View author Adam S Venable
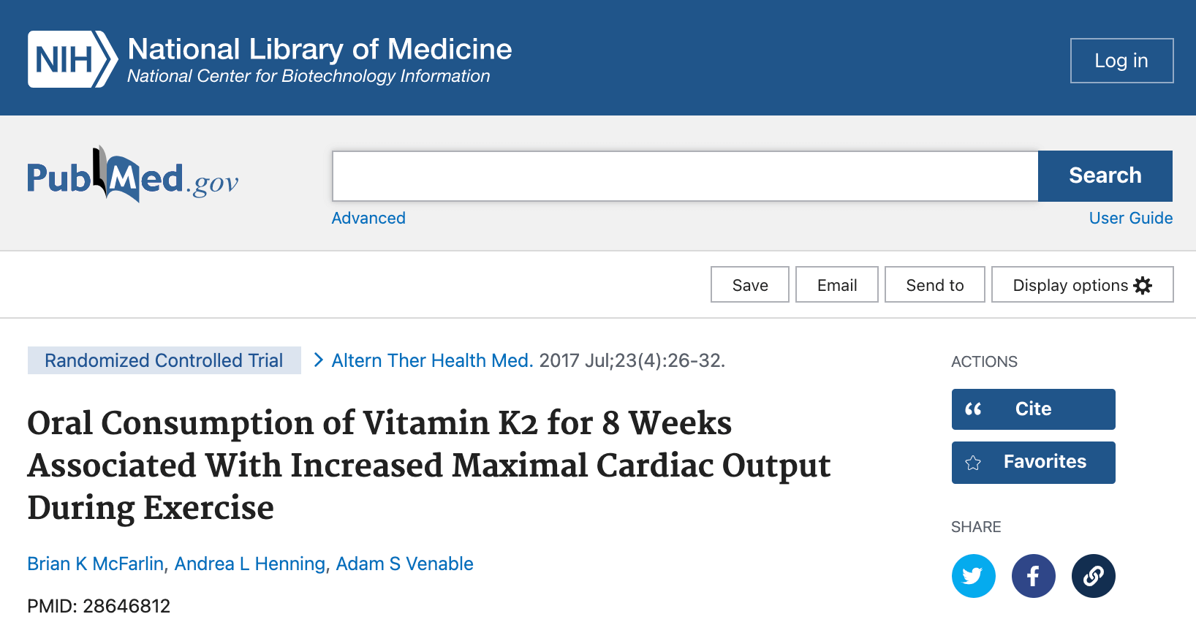Viewport: 1196px width, 633px height. 404,564
